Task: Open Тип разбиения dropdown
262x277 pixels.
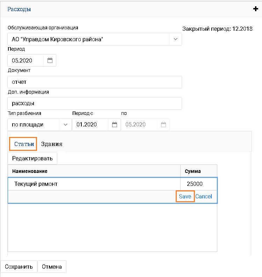Action: (65, 124)
